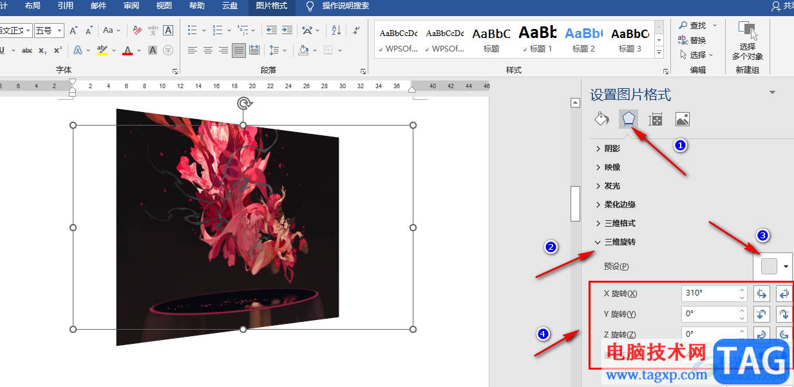Apply superscript formatting

[57, 50]
